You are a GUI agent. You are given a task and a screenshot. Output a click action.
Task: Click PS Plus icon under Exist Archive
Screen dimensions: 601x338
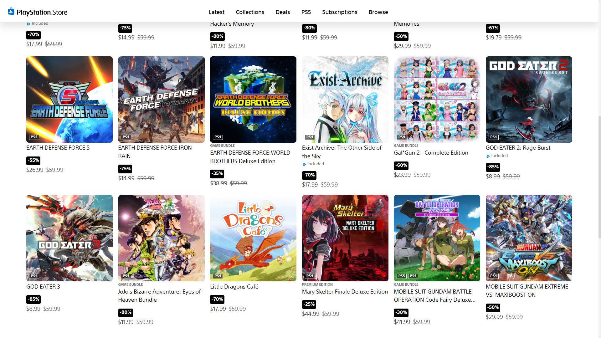(x=304, y=164)
